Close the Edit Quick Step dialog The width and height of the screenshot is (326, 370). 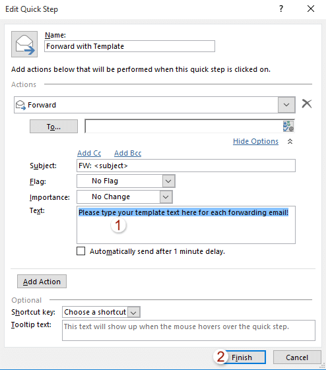click(x=311, y=9)
